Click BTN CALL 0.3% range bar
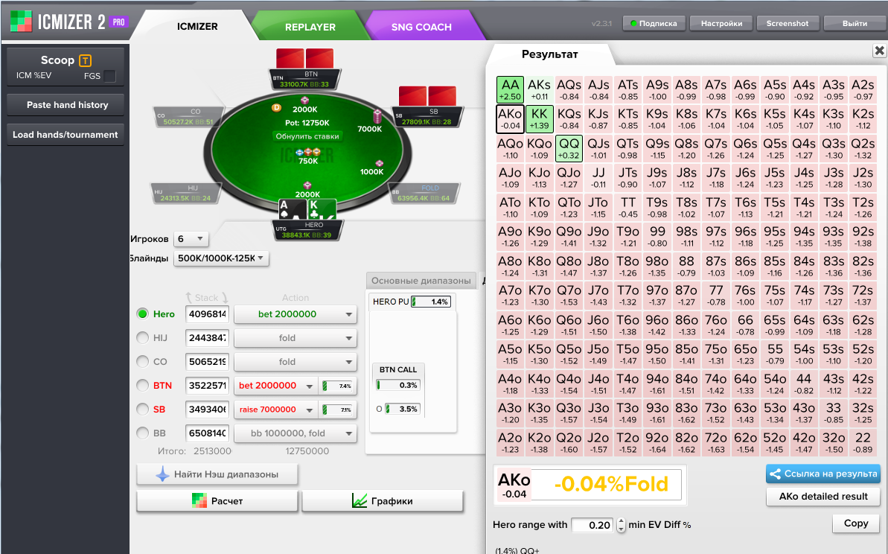 point(398,385)
